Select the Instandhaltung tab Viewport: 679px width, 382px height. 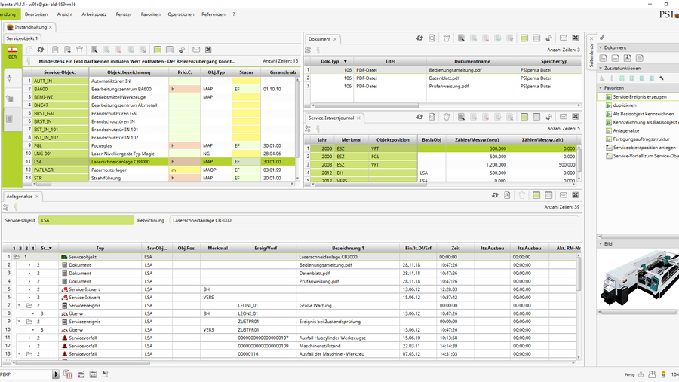click(x=30, y=27)
